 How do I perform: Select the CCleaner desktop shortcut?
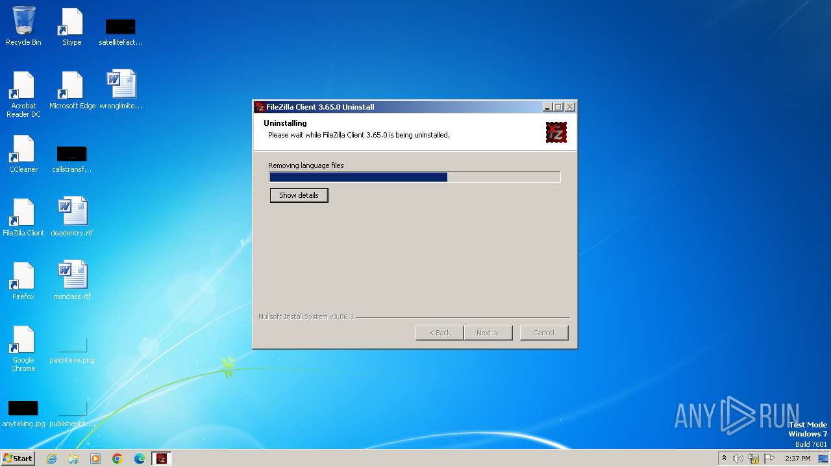click(23, 153)
